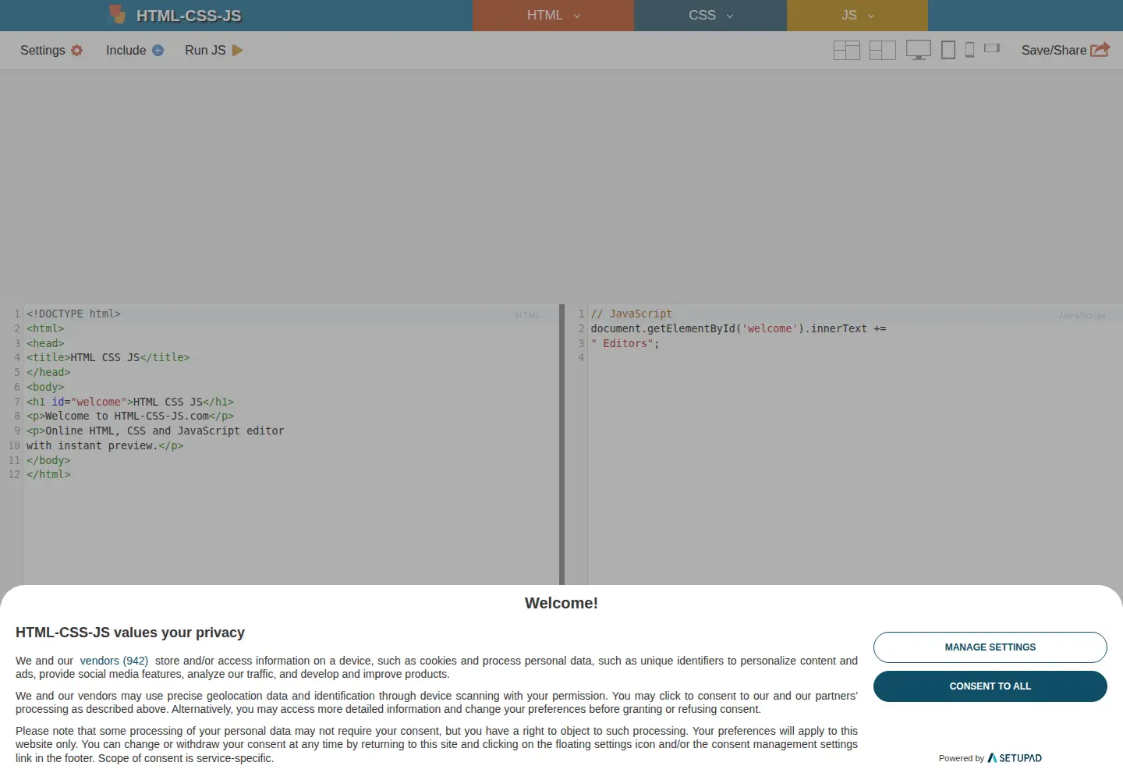Open the vendors (942) link
The width and height of the screenshot is (1123, 780).
(x=114, y=661)
